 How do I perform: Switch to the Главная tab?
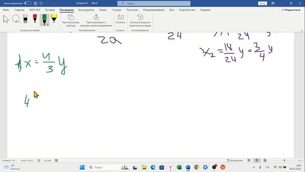[x=19, y=10]
